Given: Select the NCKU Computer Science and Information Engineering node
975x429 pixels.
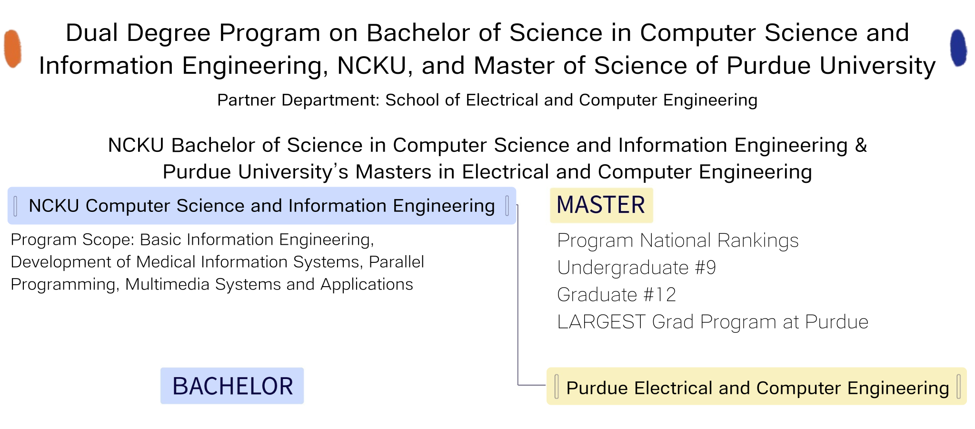Looking at the screenshot, I should click(x=262, y=206).
